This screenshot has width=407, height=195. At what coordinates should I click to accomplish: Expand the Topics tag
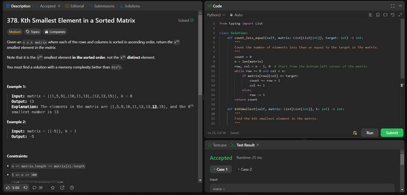33,32
